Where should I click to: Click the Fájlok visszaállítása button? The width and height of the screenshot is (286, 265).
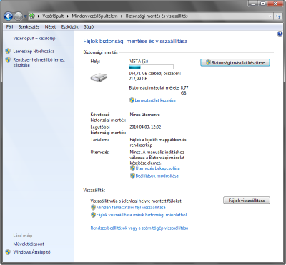(x=247, y=201)
